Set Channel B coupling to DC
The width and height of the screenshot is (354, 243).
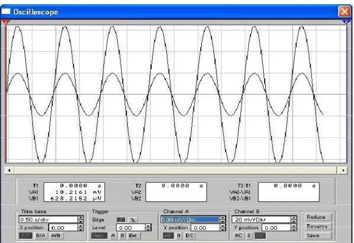(260, 236)
